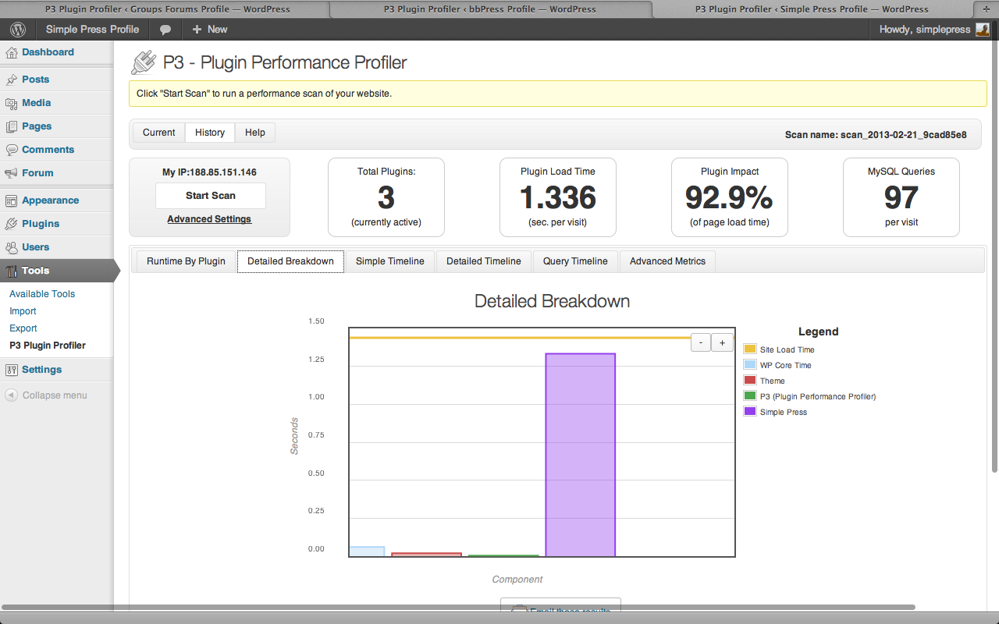Viewport: 999px width, 624px height.
Task: Open the Simple Press Profile site link
Action: (x=92, y=30)
